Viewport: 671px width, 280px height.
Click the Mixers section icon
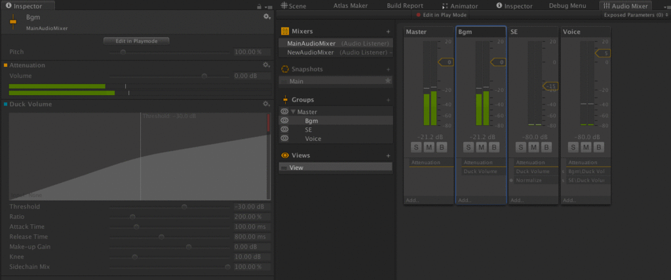coord(285,31)
